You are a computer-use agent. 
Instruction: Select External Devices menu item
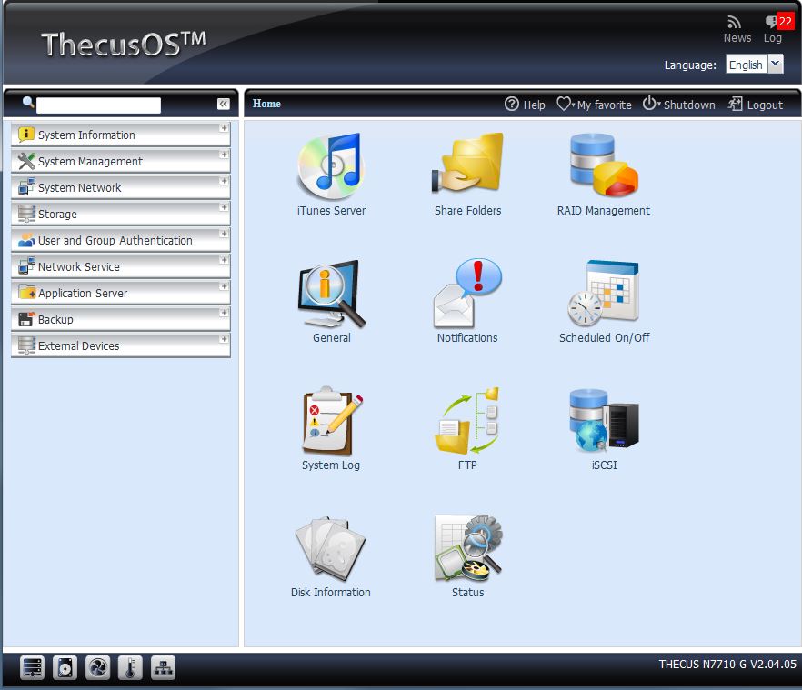click(121, 345)
